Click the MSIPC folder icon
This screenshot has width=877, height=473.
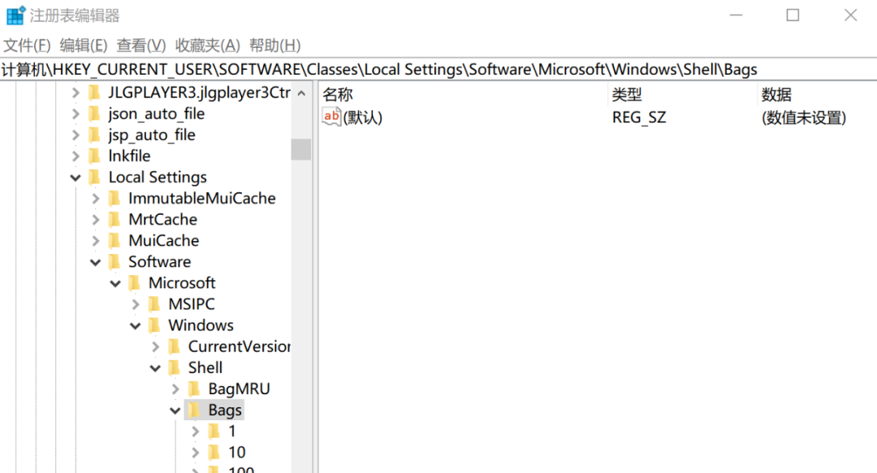pyautogui.click(x=156, y=304)
